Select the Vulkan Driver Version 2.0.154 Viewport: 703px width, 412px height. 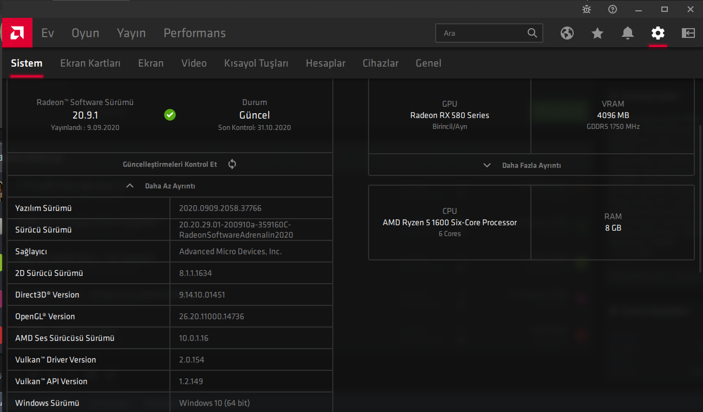coord(192,359)
